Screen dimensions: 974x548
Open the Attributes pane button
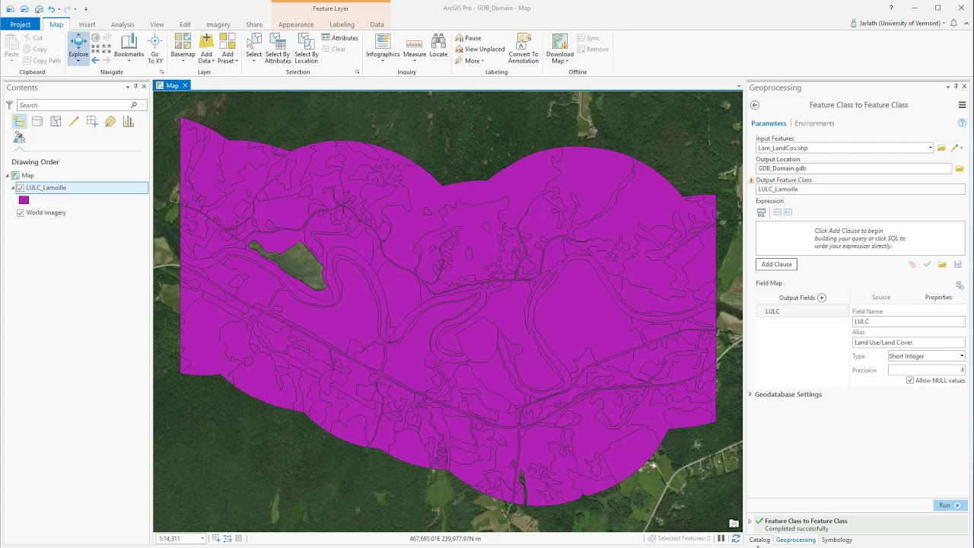click(x=339, y=38)
